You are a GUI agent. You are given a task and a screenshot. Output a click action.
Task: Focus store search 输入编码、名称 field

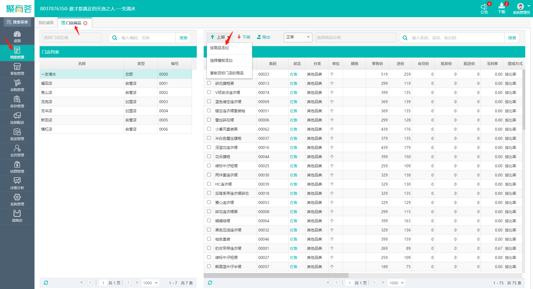tap(148, 38)
